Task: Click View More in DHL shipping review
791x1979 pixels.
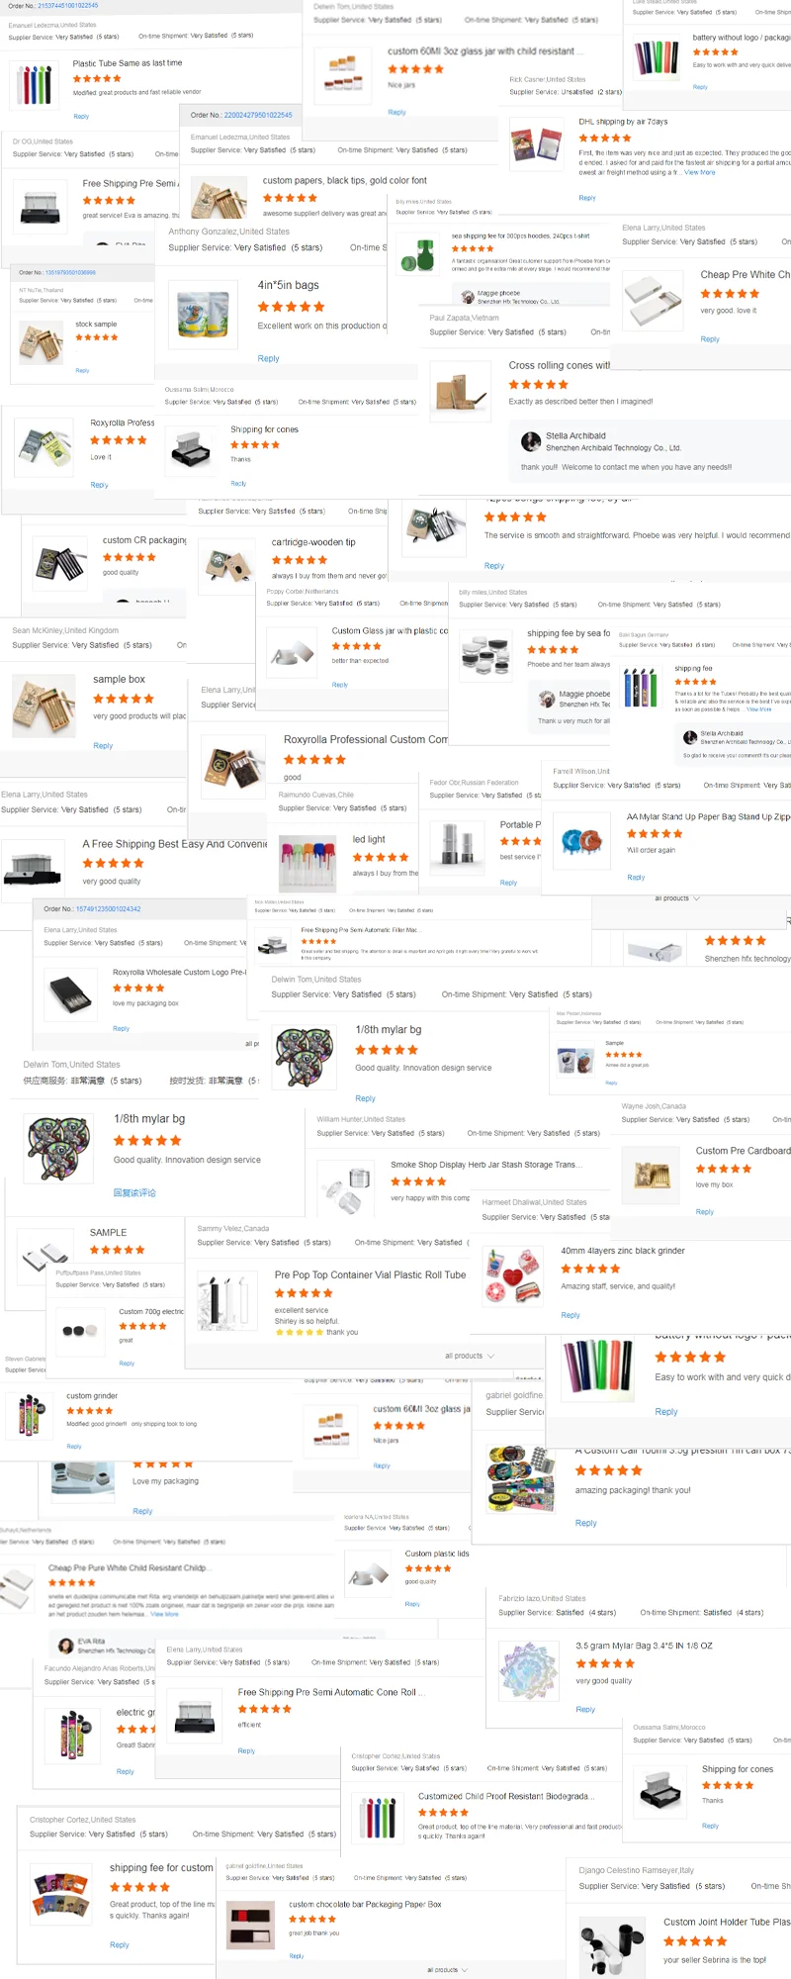Action: coord(699,172)
